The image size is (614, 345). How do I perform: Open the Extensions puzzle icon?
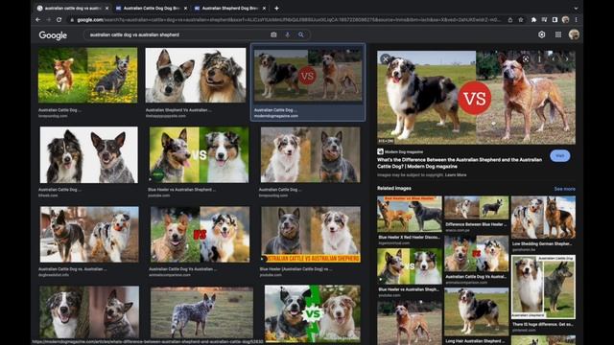coord(533,19)
